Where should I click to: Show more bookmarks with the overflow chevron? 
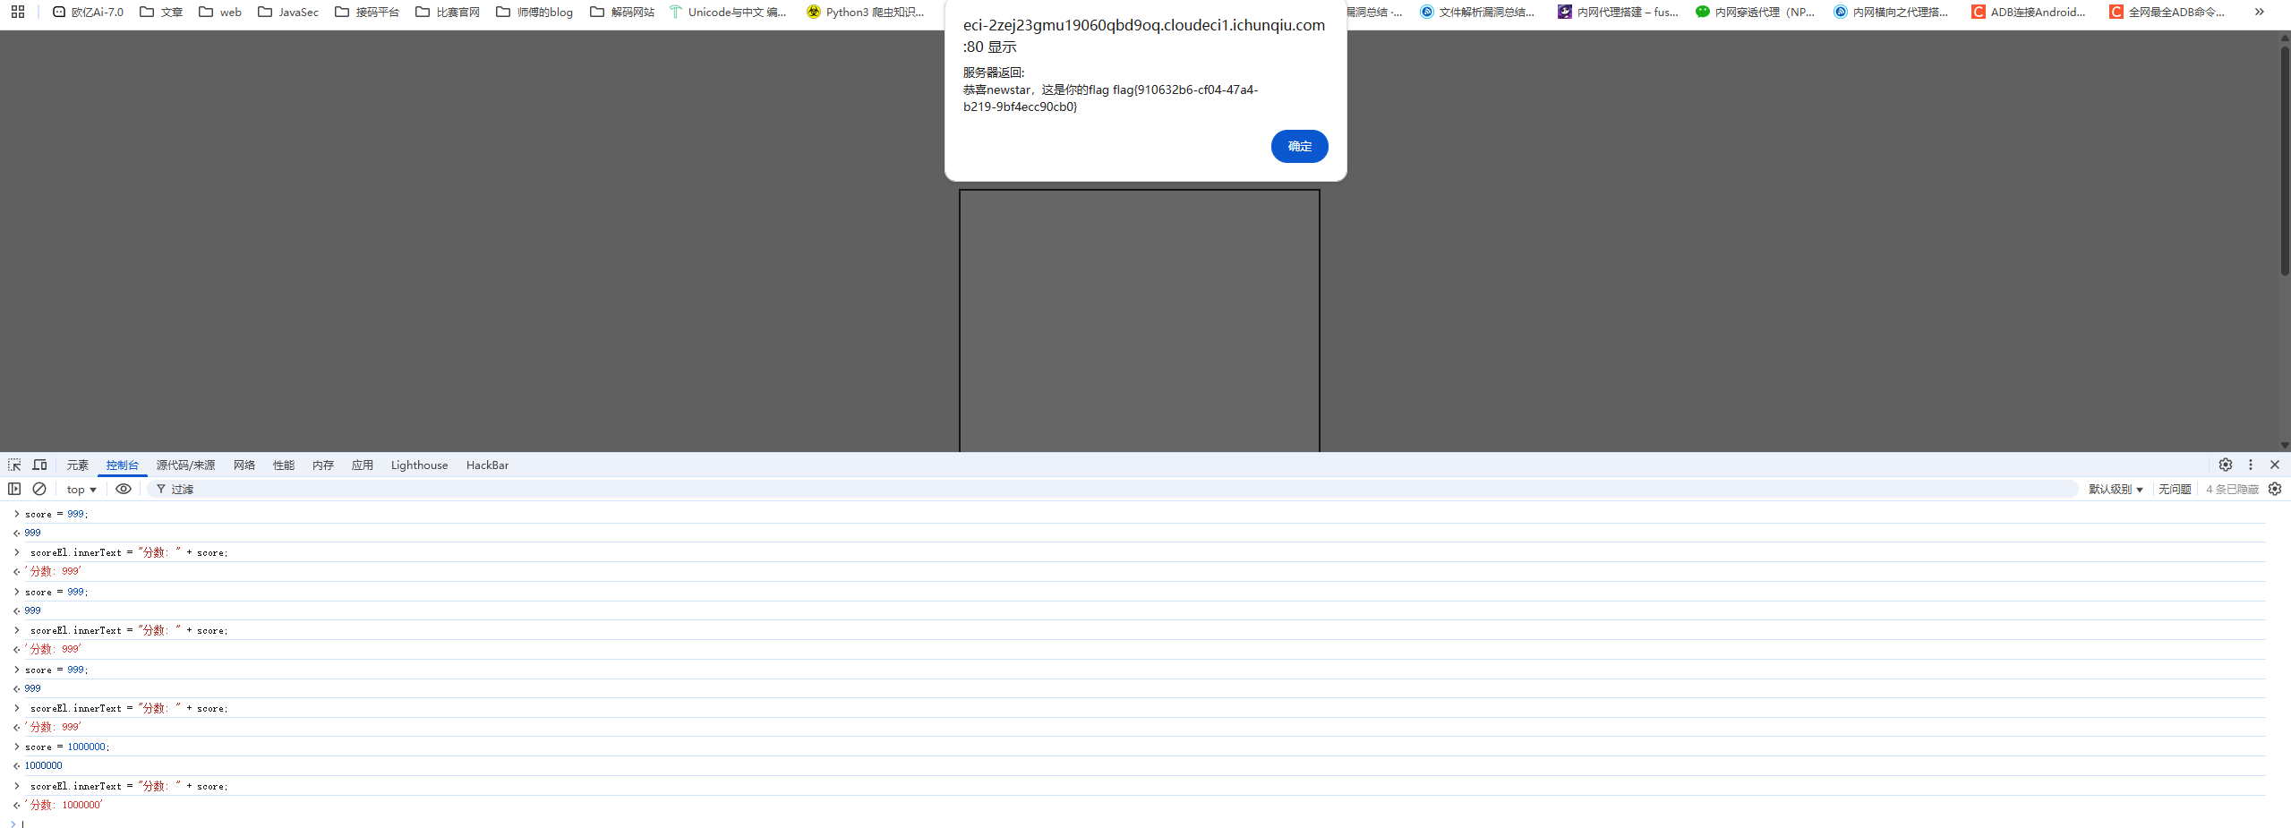click(x=2259, y=12)
